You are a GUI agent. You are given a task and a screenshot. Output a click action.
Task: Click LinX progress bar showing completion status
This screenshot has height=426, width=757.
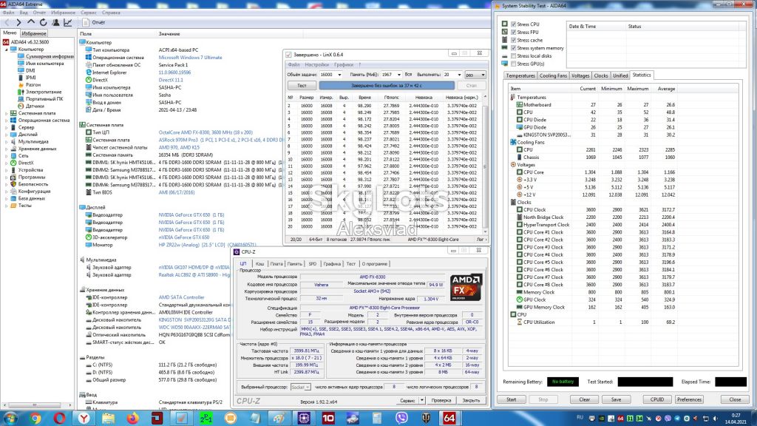coord(387,86)
